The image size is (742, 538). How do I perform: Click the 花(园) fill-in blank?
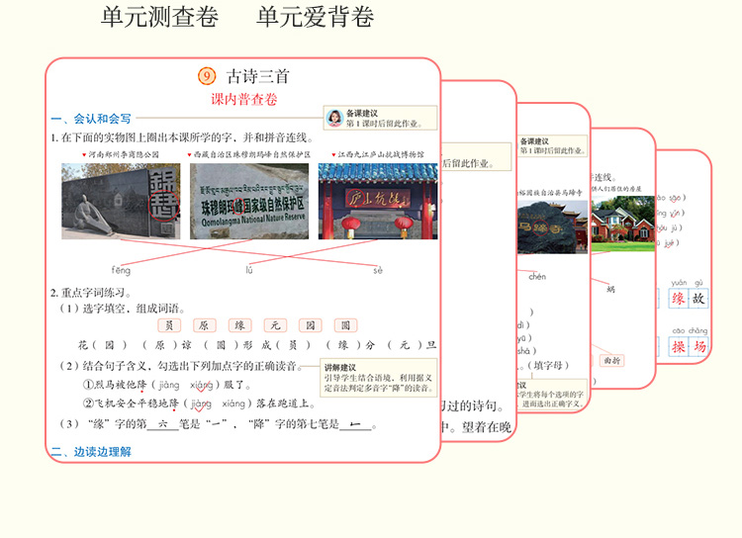110,345
